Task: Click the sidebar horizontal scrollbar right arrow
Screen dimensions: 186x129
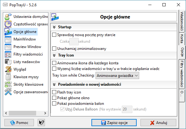Action: tap(45, 113)
